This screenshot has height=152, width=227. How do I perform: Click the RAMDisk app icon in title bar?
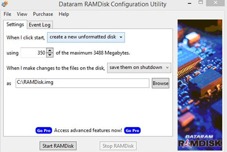(5, 4)
